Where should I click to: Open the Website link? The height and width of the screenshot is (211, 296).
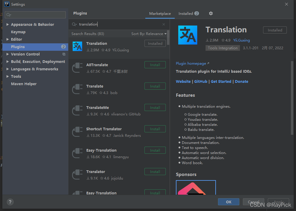pos(183,82)
